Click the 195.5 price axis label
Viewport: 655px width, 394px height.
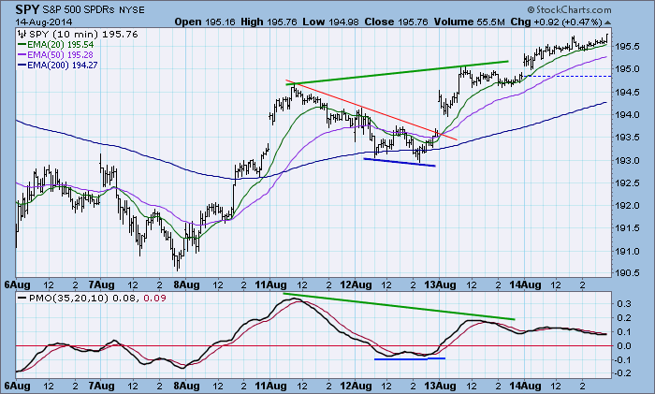627,47
